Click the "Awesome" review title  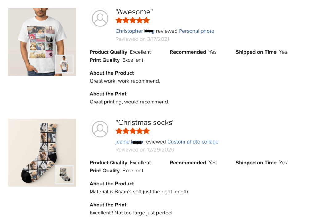coord(134,12)
